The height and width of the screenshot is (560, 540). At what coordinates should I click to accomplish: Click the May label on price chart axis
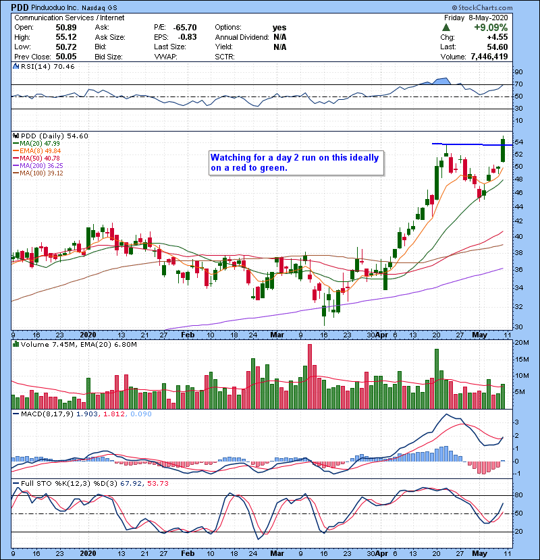coord(479,335)
